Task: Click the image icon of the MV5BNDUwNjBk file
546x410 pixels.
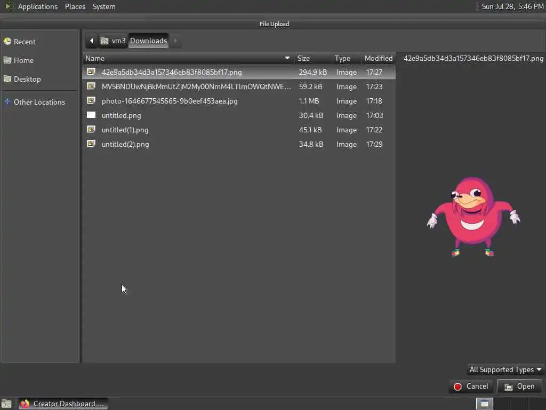Action: coord(91,86)
